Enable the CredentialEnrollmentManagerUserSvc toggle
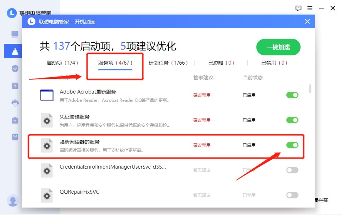Screen dimensions: 343x215 coord(292,170)
